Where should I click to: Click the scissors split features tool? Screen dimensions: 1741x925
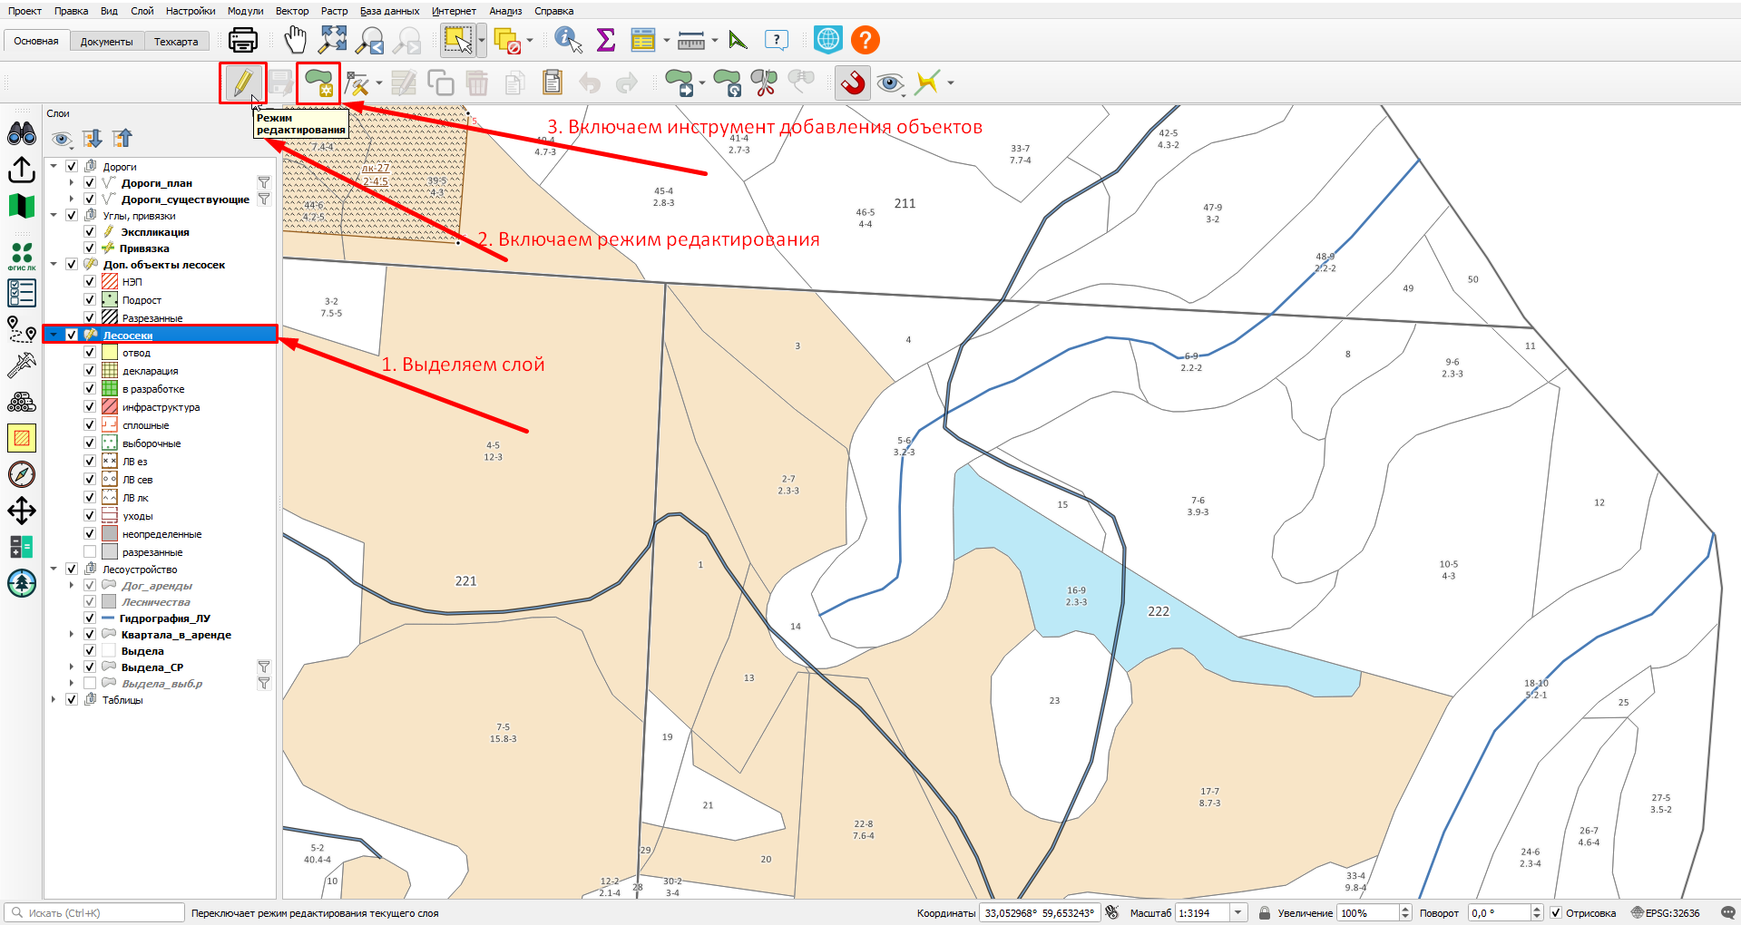pos(764,83)
